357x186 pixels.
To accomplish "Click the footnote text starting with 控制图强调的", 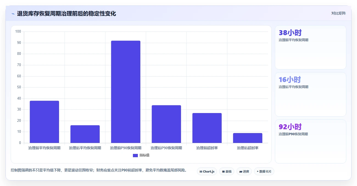I will point(100,170).
